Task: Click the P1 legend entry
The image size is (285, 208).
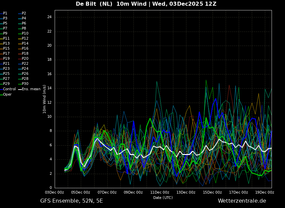Action: tap(5, 13)
